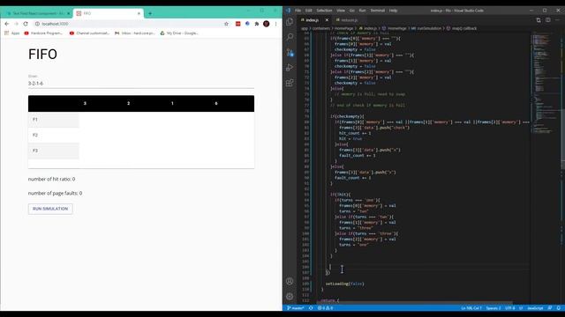Open the Selection menu

[324, 11]
